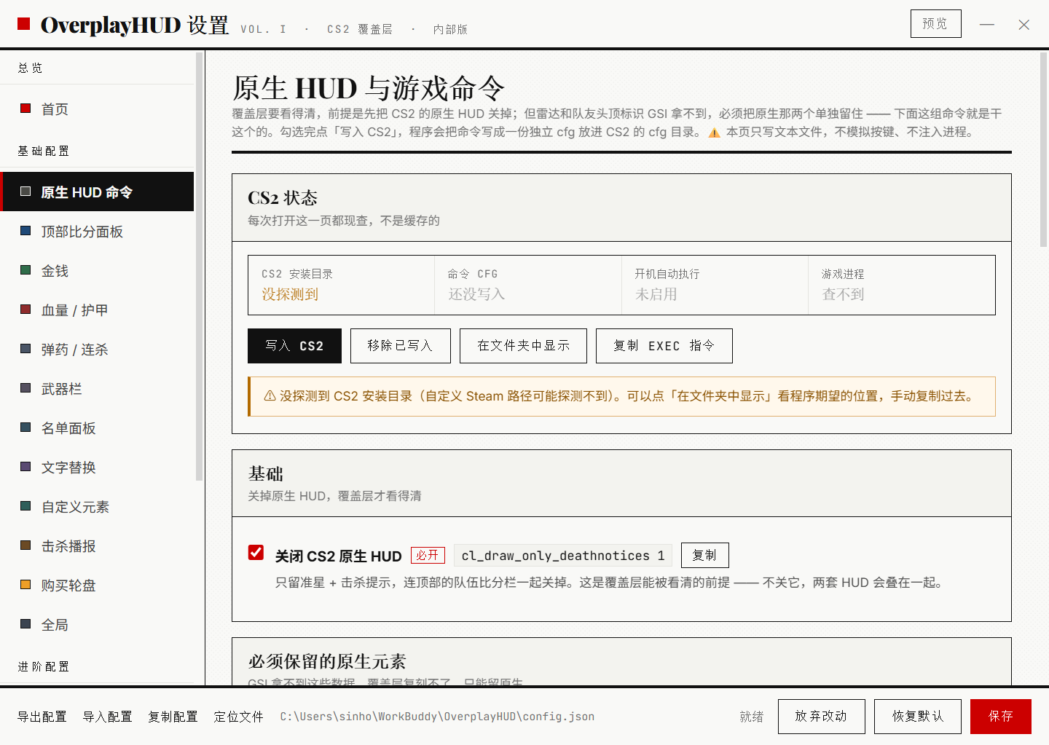This screenshot has width=1049, height=745.
Task: Click the white square icon beside 原生 HUD 命令
Action: [x=25, y=192]
